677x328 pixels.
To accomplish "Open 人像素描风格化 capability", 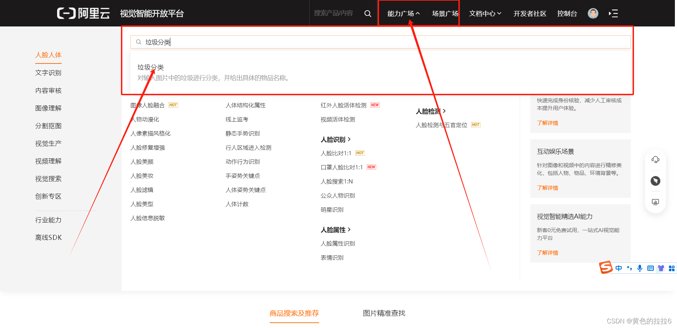I will 151,134.
